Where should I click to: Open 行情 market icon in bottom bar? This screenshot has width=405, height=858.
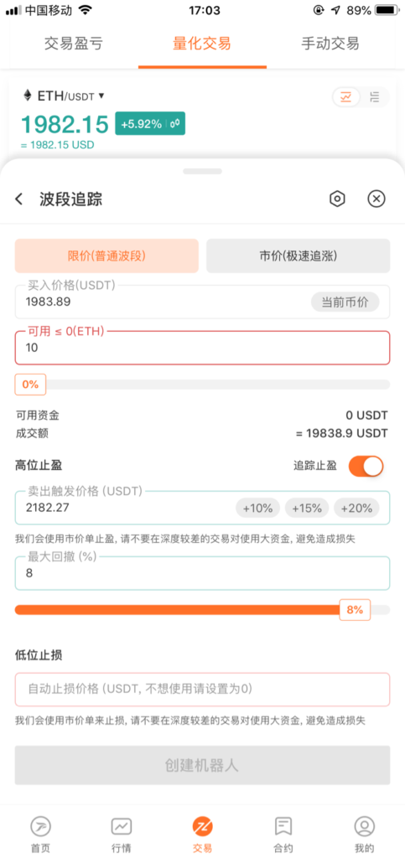(x=121, y=825)
